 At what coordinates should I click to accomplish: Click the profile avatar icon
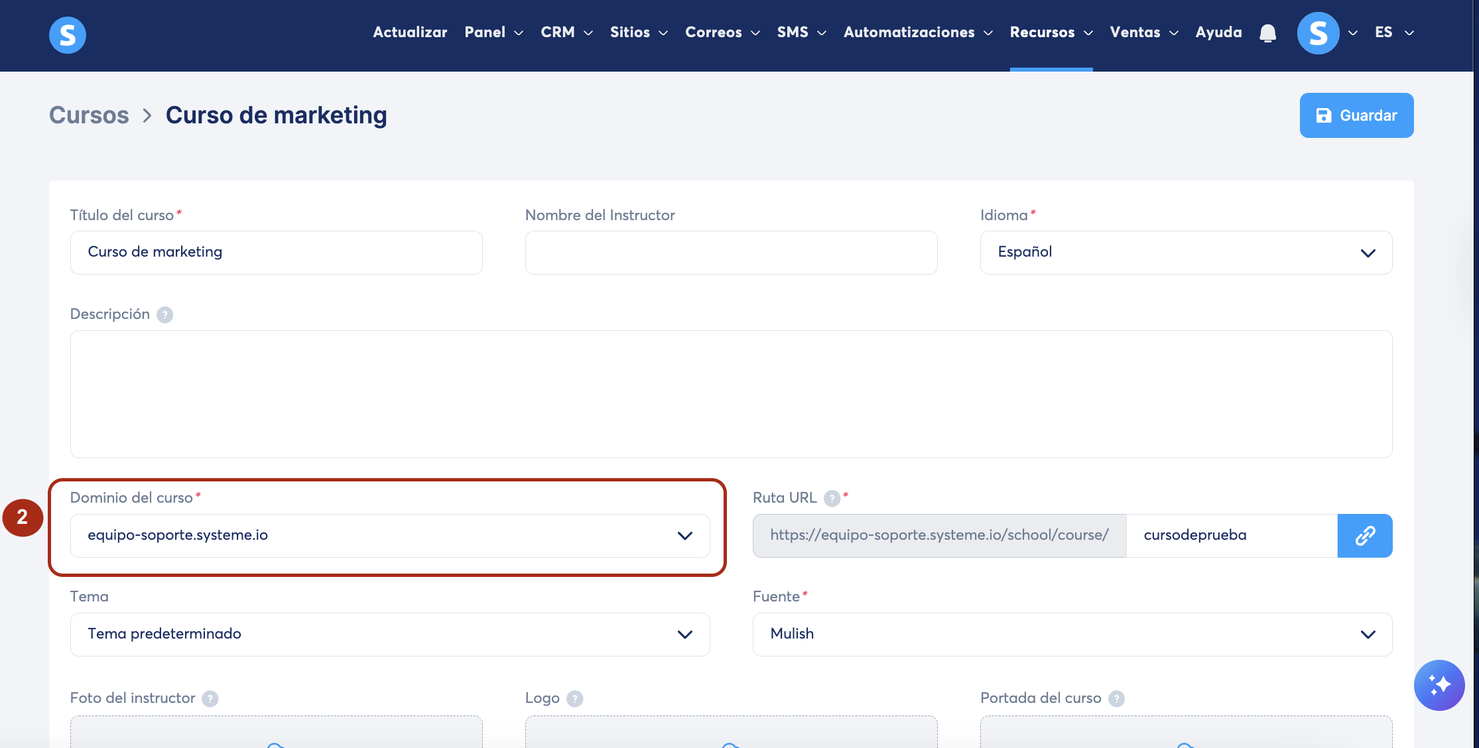tap(1318, 33)
